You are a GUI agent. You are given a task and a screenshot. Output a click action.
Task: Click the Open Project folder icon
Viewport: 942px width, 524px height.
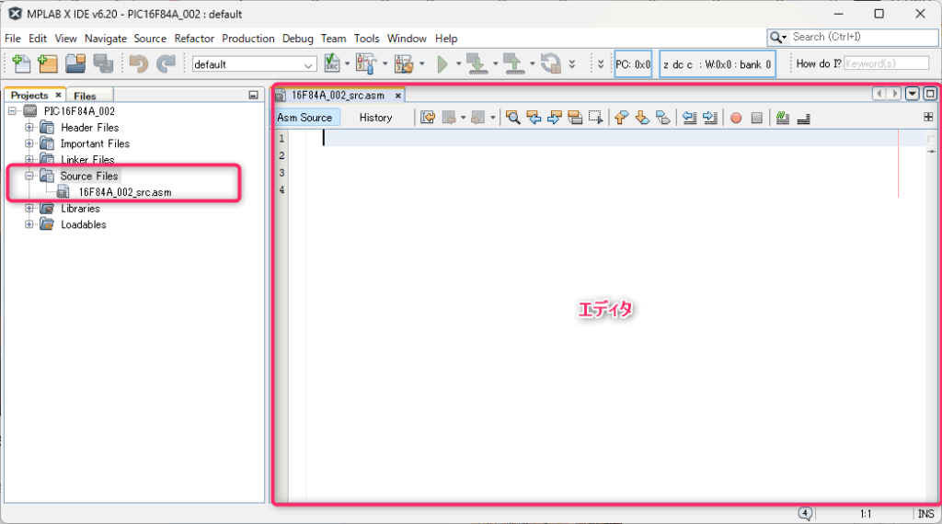[x=75, y=63]
